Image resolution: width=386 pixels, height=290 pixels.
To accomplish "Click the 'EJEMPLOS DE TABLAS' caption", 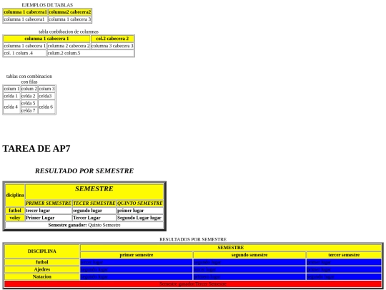I will (x=47, y=5).
